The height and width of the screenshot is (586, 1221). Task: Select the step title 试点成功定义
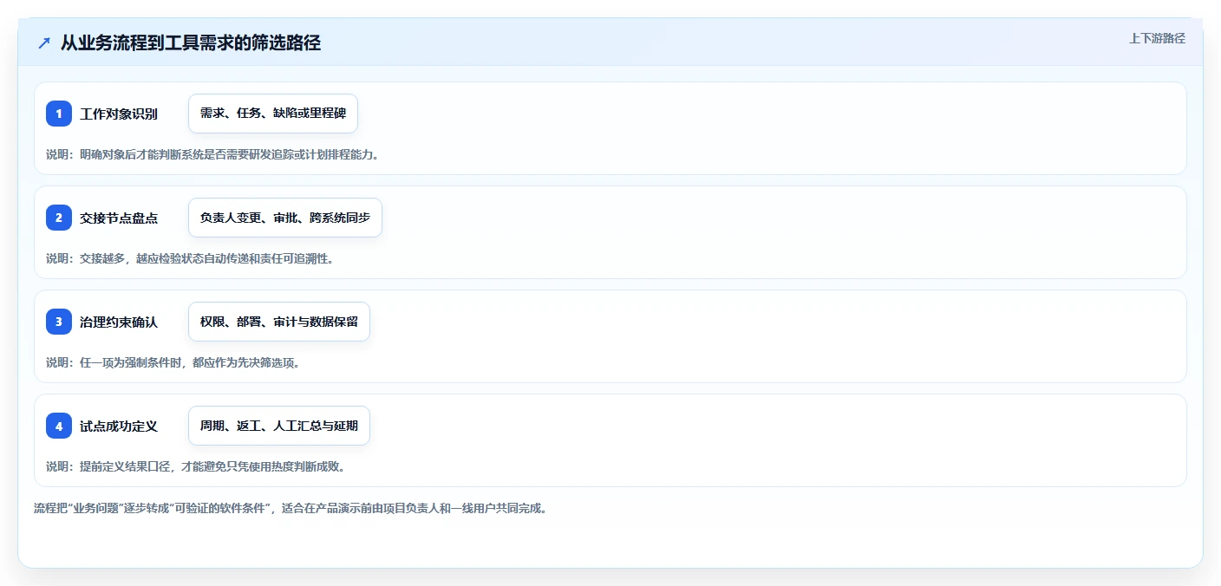tap(119, 426)
